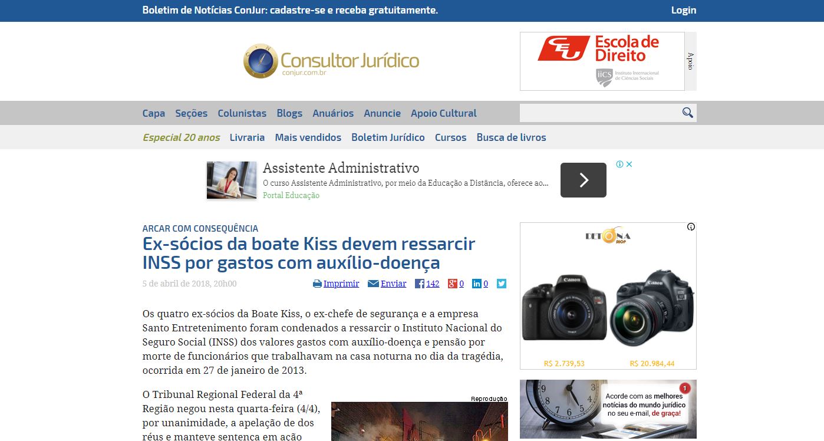Click the printer icon for Imprimir
824x441 pixels.
317,284
